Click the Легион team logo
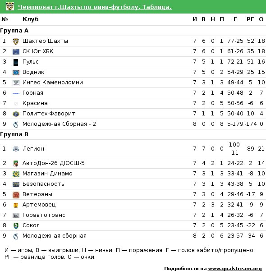 tap(16, 149)
